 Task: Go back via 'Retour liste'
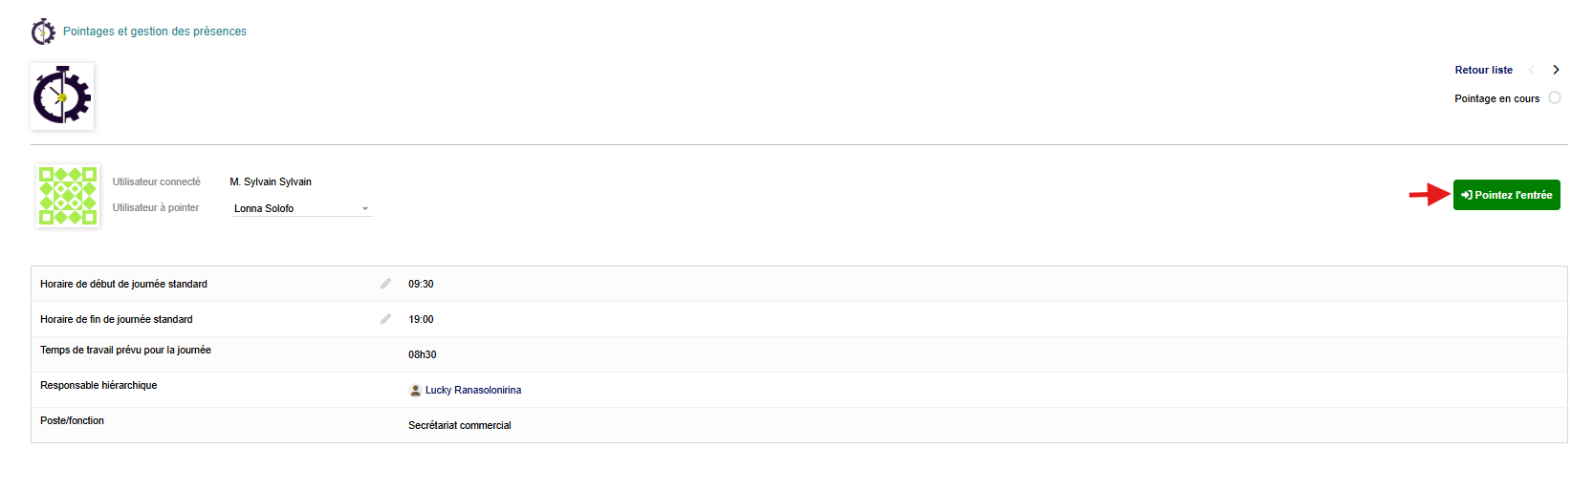[1483, 70]
